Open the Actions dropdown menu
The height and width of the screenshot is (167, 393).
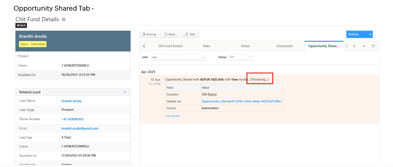pos(359,34)
